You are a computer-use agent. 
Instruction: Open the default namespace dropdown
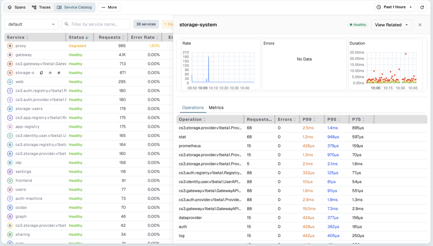click(32, 24)
